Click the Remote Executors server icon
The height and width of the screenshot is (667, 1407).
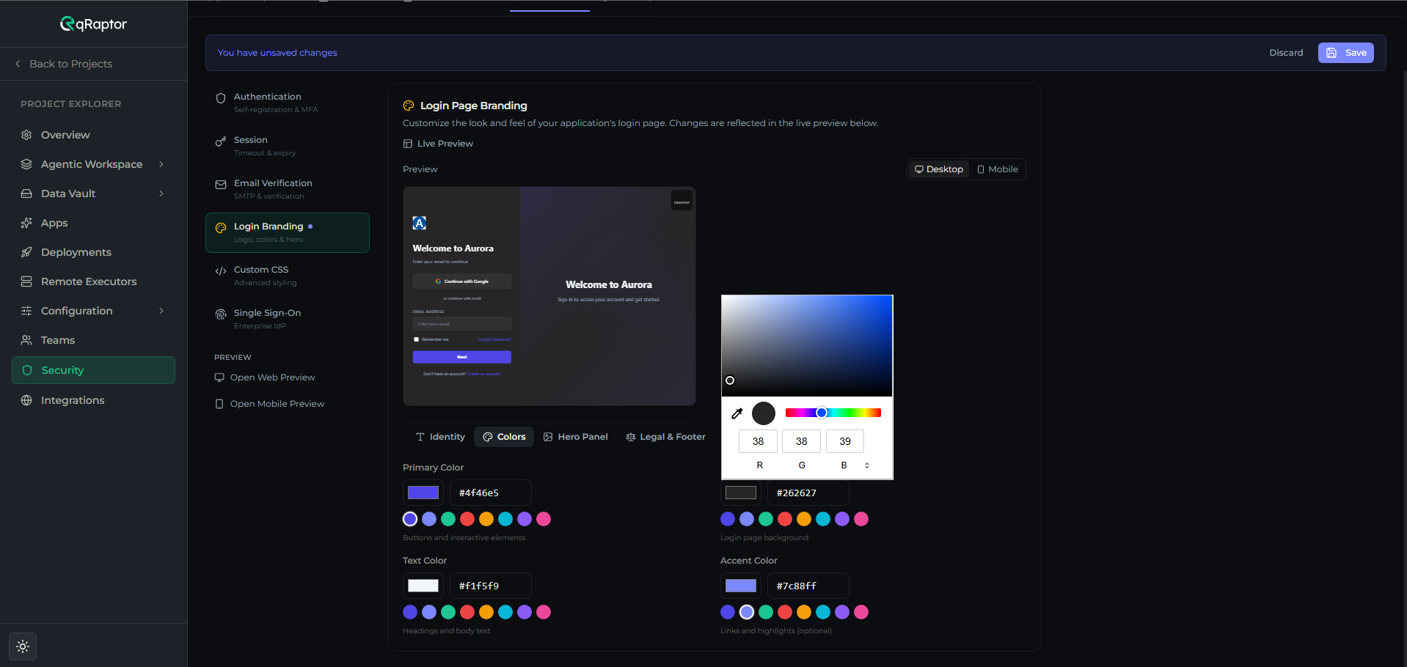26,281
